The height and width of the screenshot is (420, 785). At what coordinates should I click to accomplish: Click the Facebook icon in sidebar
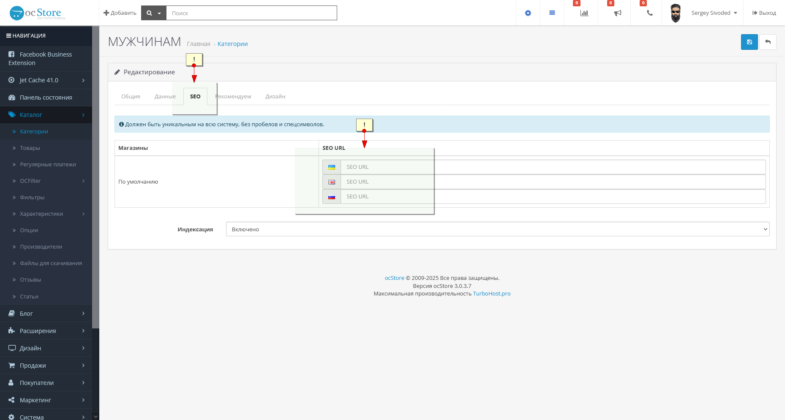tap(11, 54)
